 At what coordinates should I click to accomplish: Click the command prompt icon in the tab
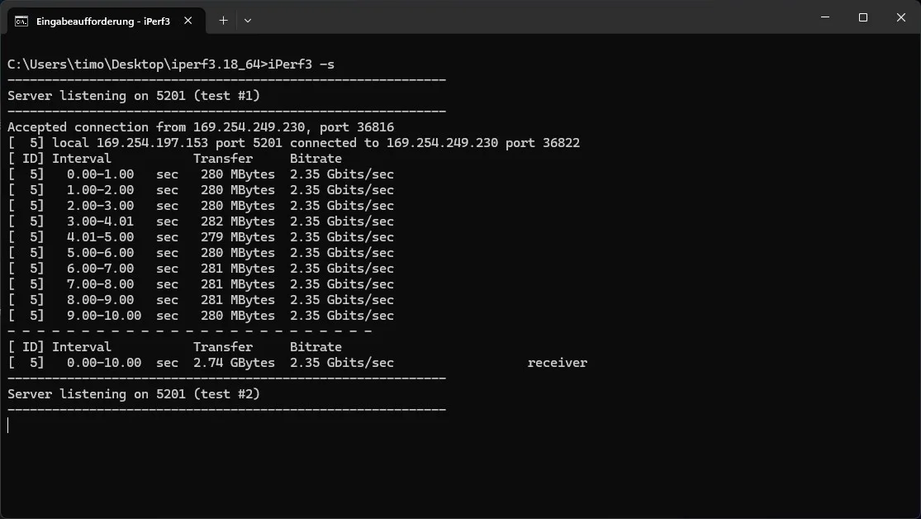tap(21, 21)
